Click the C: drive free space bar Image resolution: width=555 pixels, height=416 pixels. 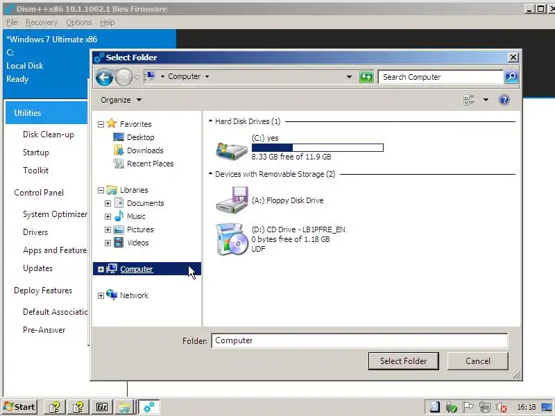318,148
